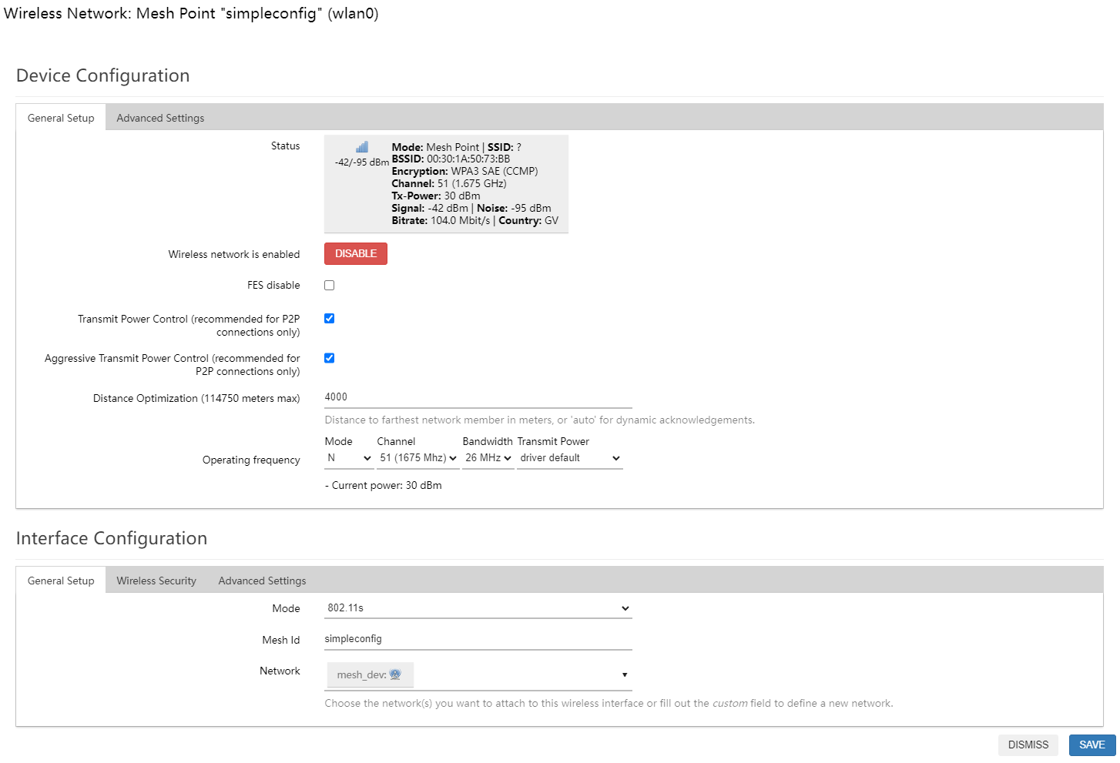Click the signal strength icon in Status
The image size is (1120, 763).
pyautogui.click(x=362, y=146)
